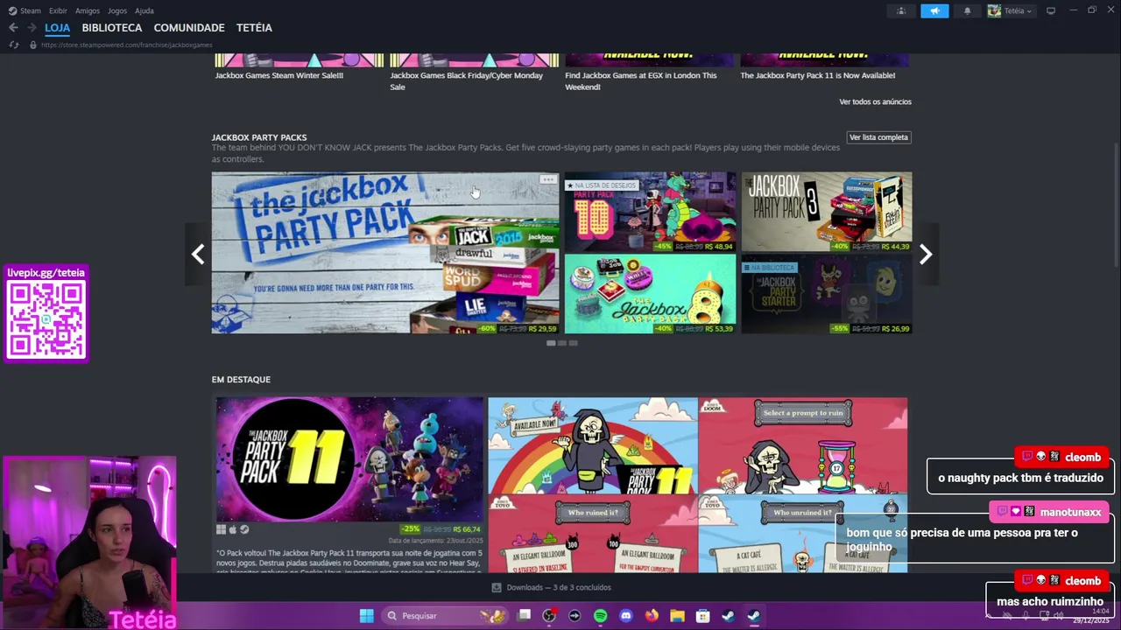Image resolution: width=1121 pixels, height=630 pixels.
Task: Expand the Tetéia account dropdown
Action: click(1011, 10)
